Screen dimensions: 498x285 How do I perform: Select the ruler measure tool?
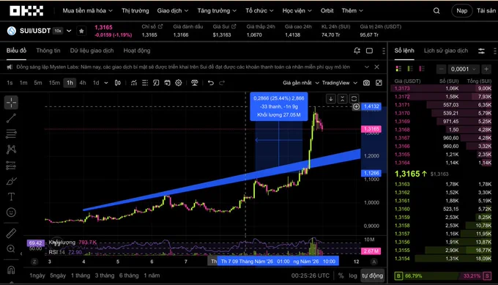(x=11, y=233)
